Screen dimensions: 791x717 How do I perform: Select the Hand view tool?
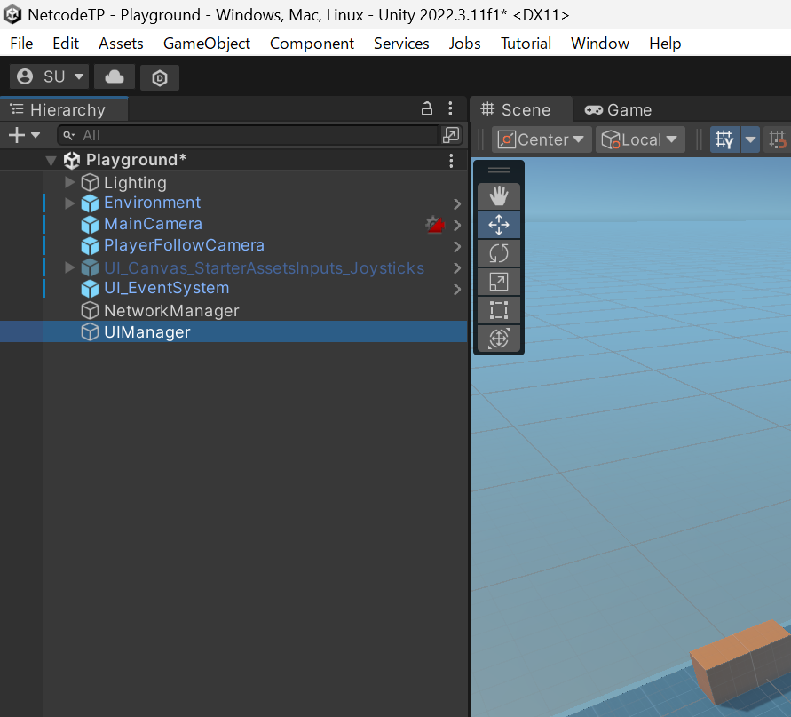pos(499,196)
